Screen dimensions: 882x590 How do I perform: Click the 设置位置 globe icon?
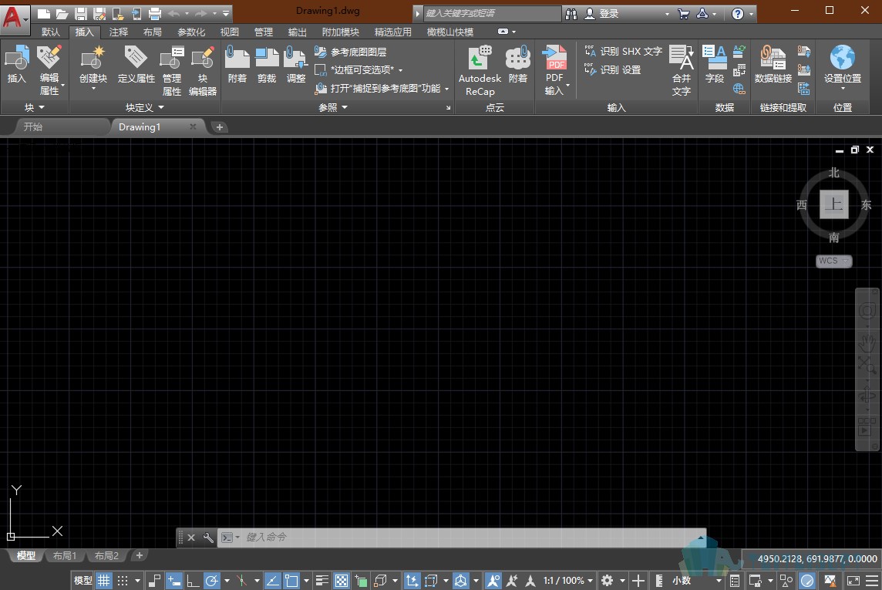tap(842, 58)
